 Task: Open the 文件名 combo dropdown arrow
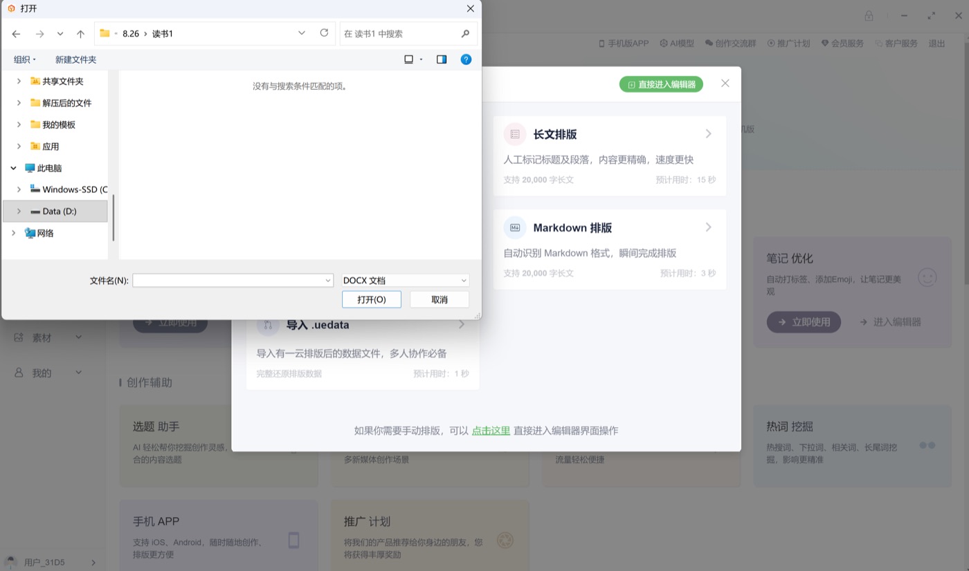[x=328, y=280]
